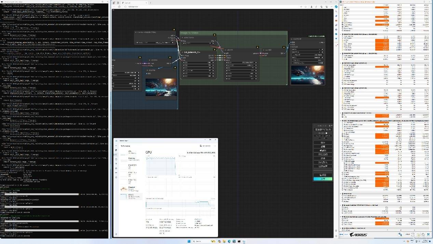Click Save button in ComfyUI menu
Image resolution: width=433 pixels, height=244 pixels.
(x=323, y=143)
